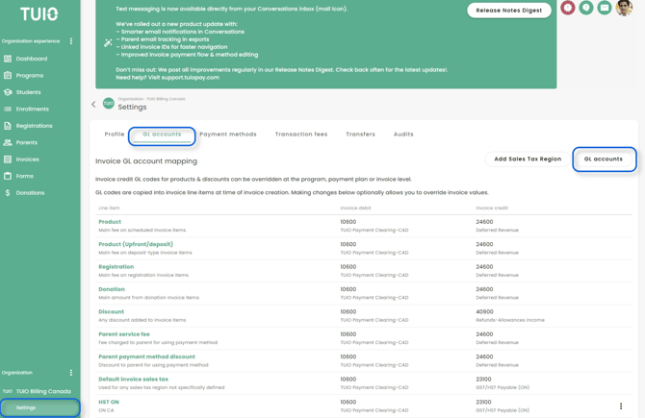Open the HST ON row options menu
Image resolution: width=645 pixels, height=418 pixels.
pyautogui.click(x=621, y=406)
